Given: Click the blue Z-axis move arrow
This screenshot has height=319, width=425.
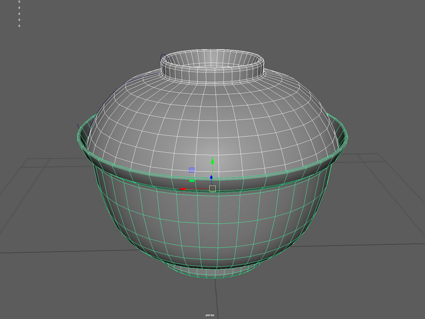Looking at the screenshot, I should pos(211,177).
